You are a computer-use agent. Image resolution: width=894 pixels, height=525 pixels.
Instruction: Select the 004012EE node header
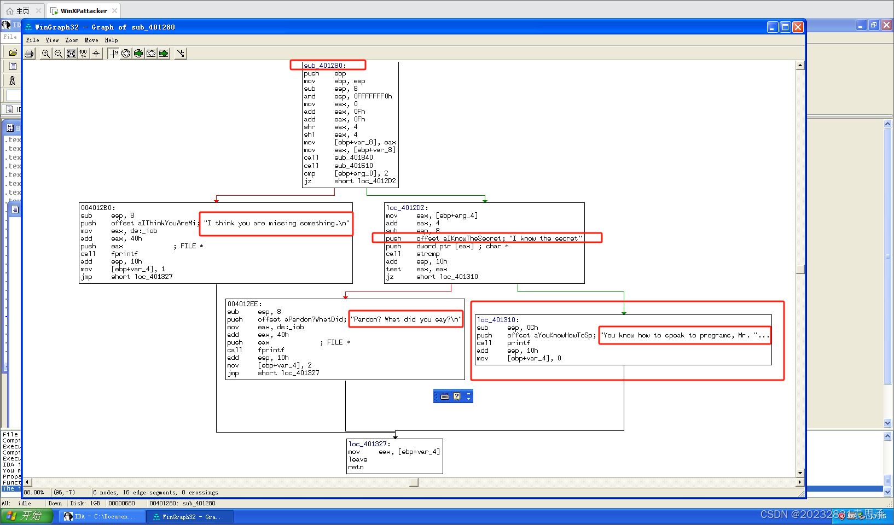[x=245, y=304]
